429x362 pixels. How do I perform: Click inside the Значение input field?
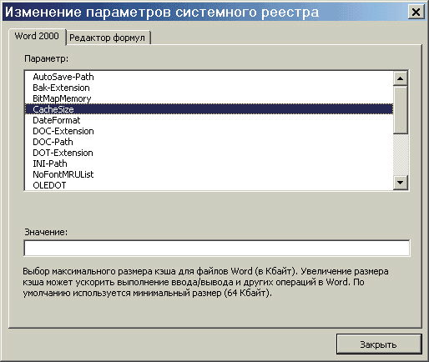point(217,248)
